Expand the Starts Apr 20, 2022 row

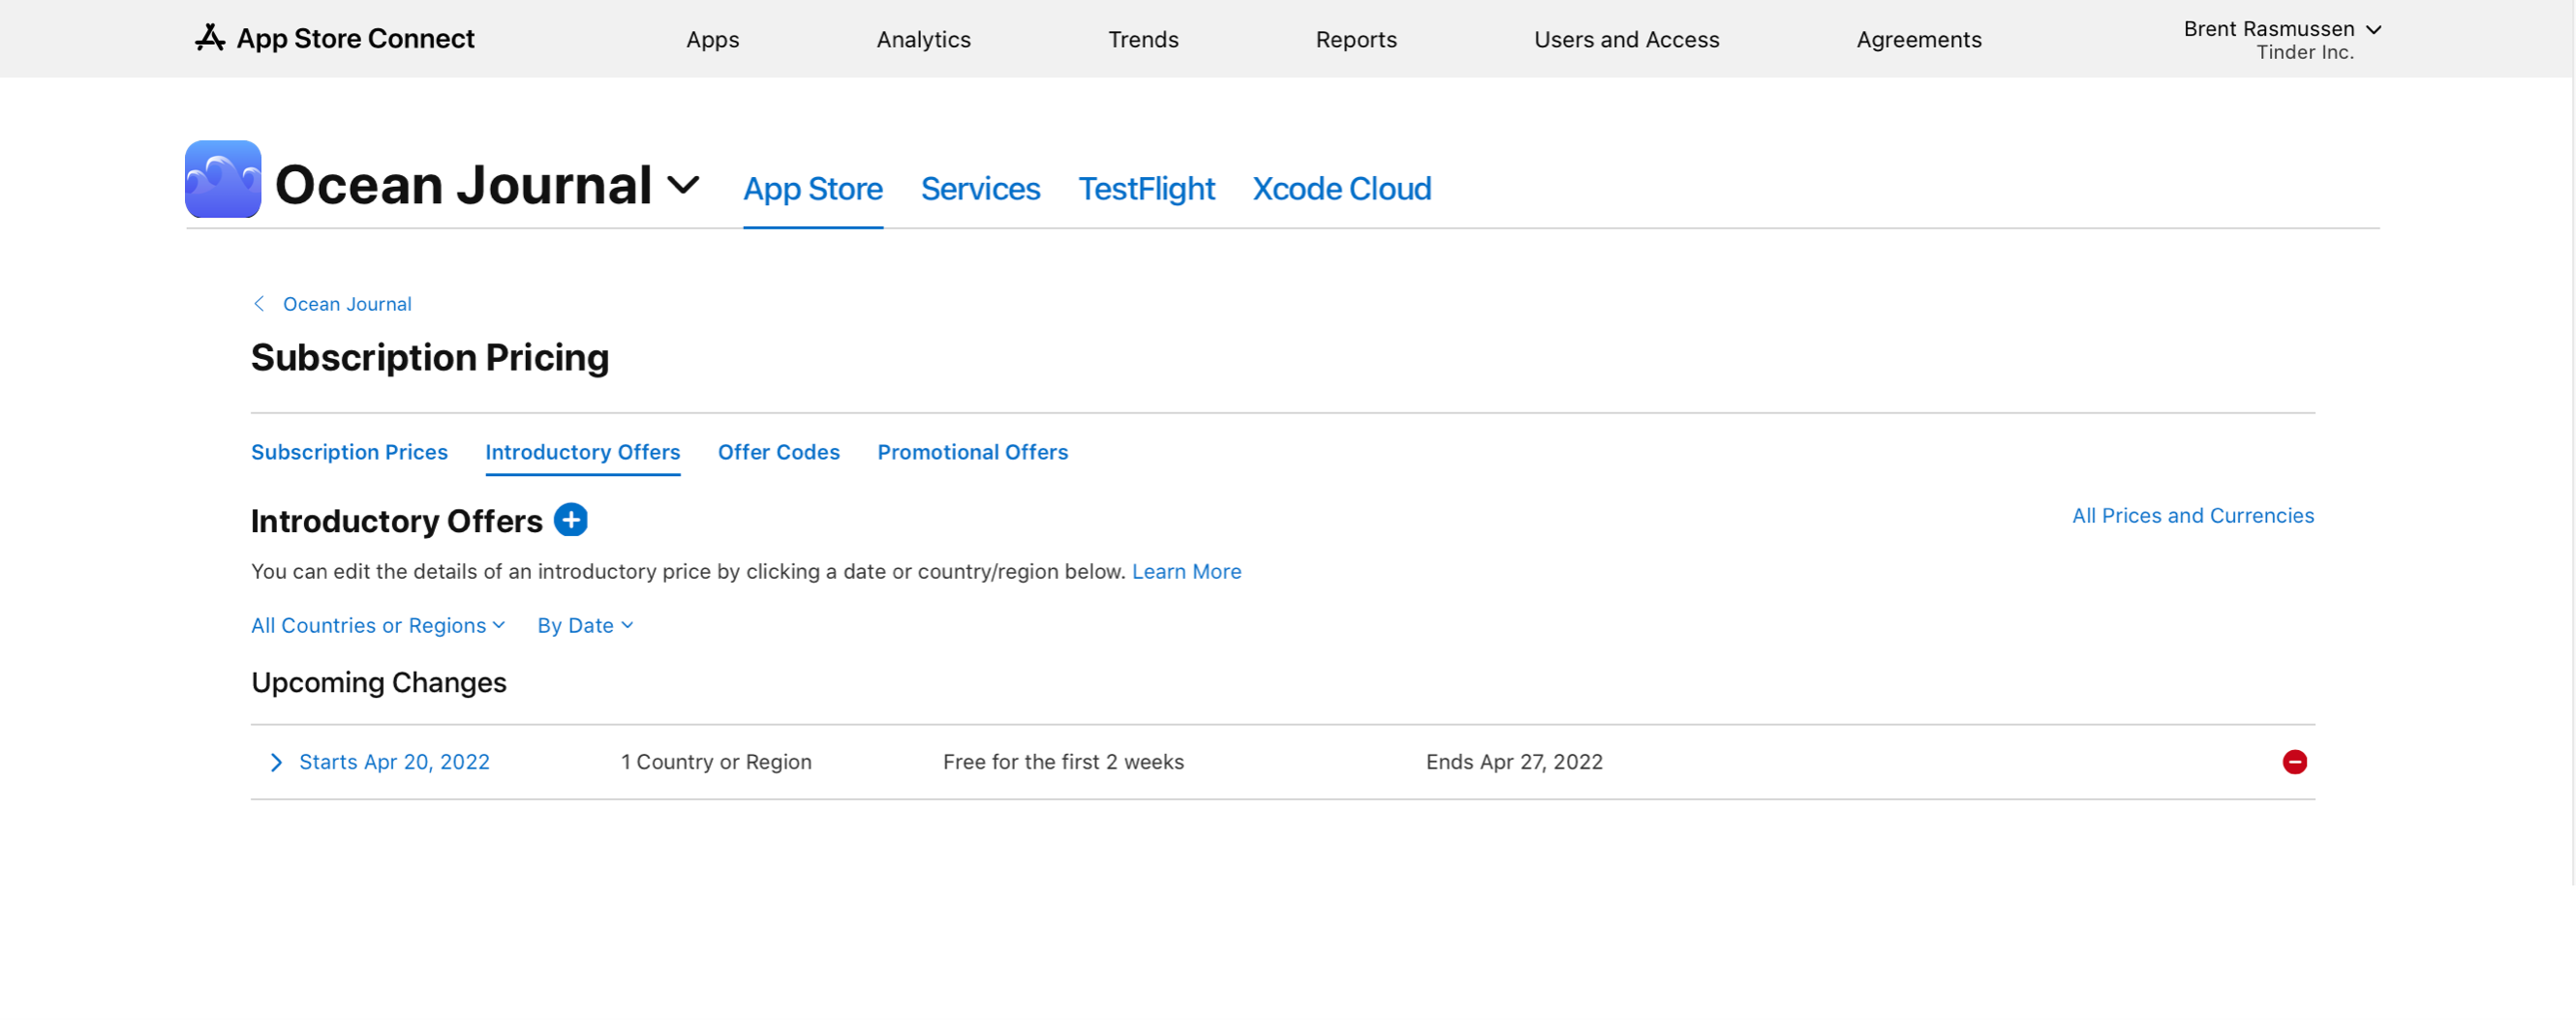point(276,763)
